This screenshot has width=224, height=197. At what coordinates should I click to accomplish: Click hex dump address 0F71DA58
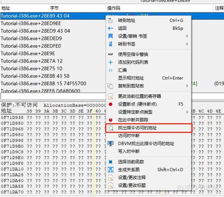(x=12, y=186)
